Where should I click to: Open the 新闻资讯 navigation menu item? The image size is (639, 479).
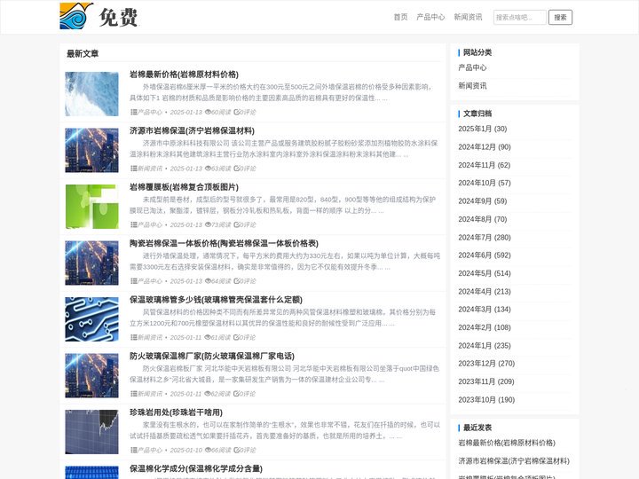468,17
